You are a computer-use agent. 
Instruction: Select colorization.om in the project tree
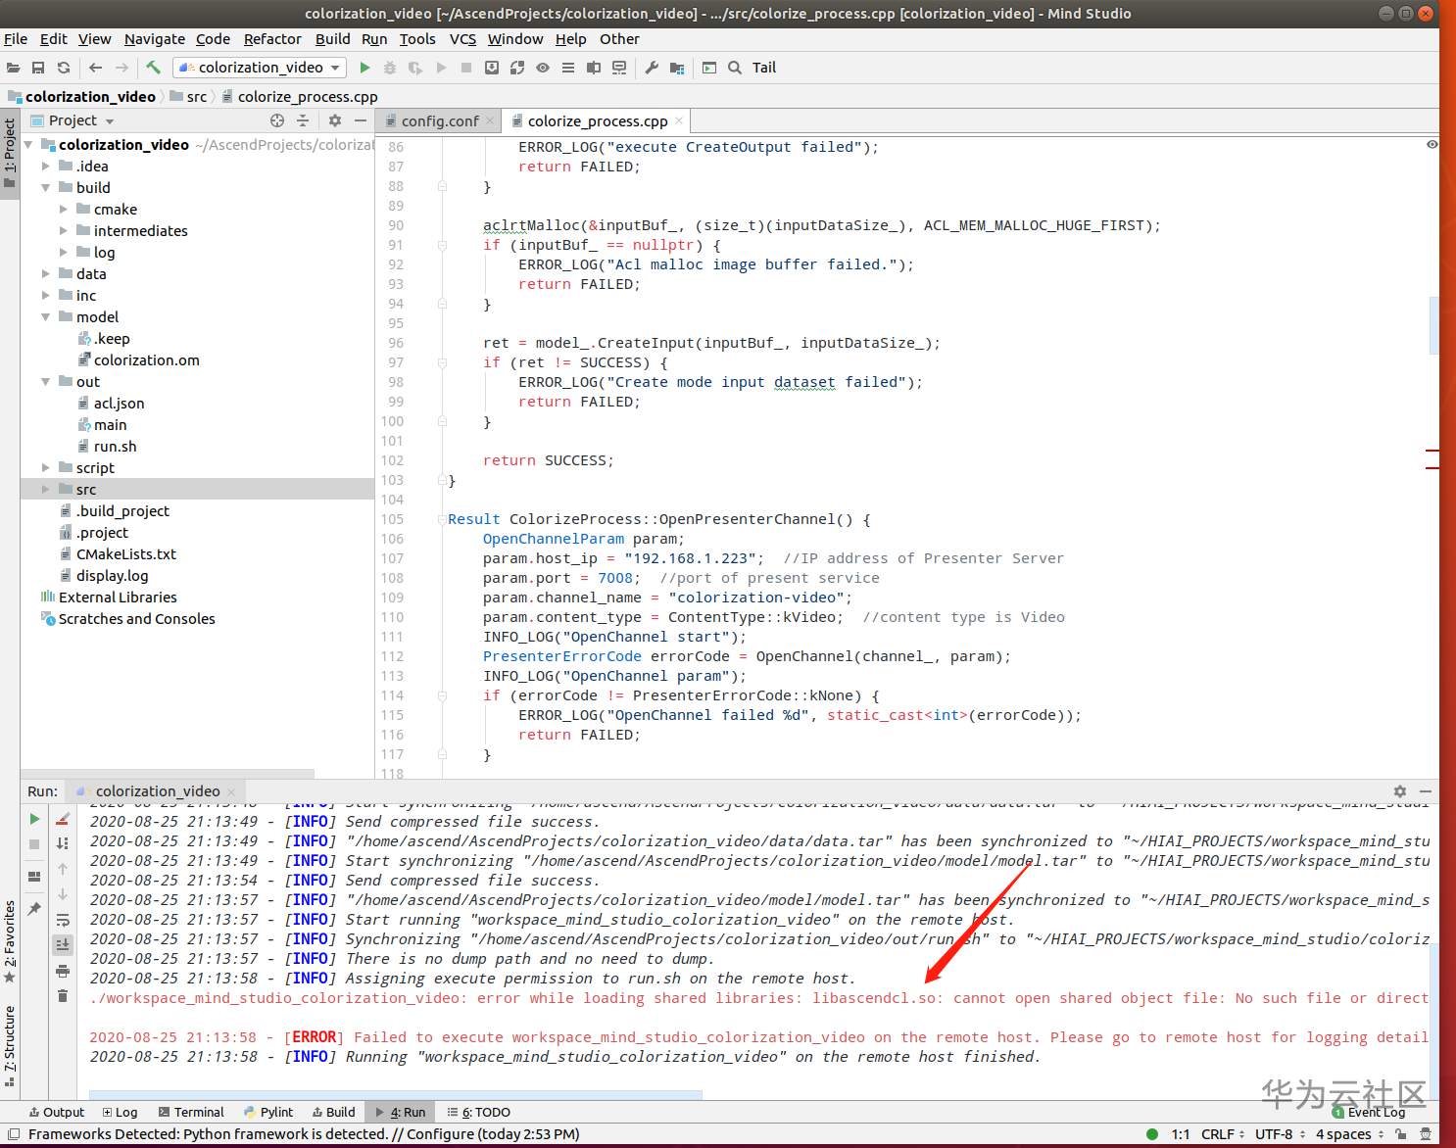(146, 360)
